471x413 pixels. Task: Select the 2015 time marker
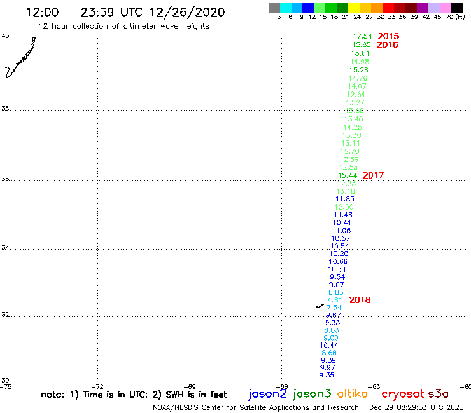(x=388, y=36)
